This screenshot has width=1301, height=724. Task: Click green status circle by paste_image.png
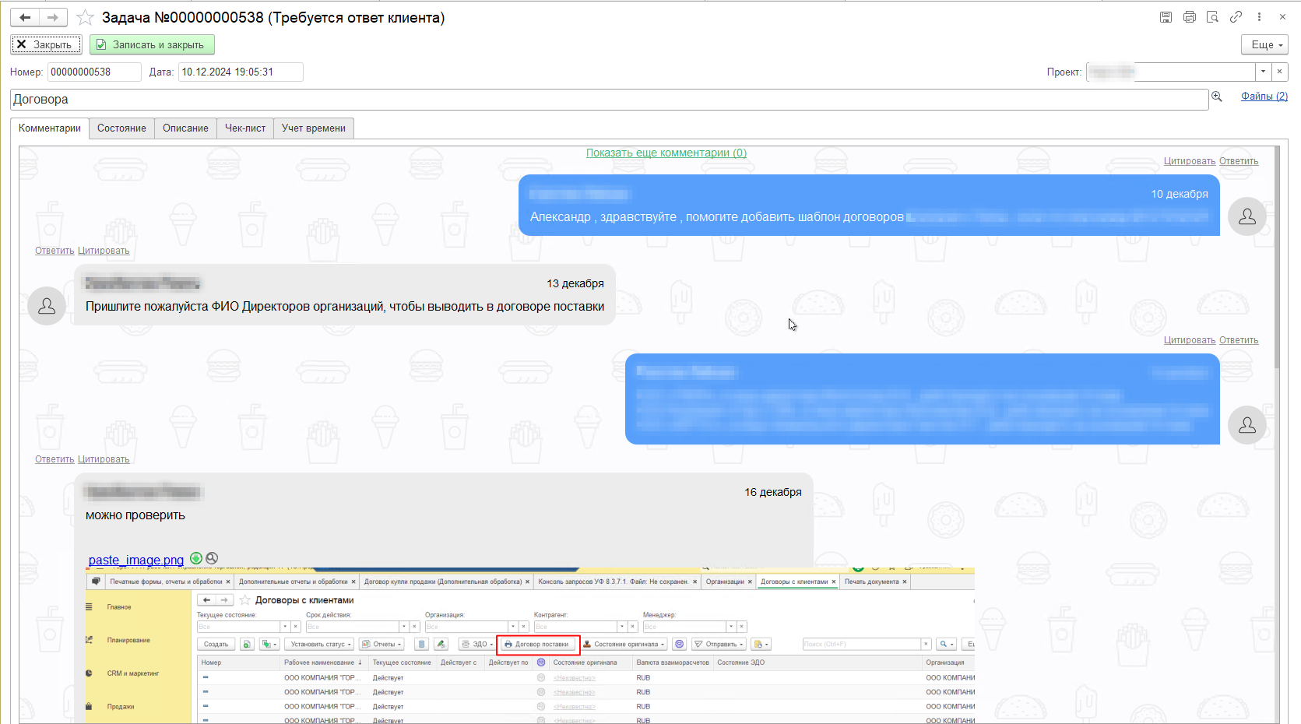[196, 558]
